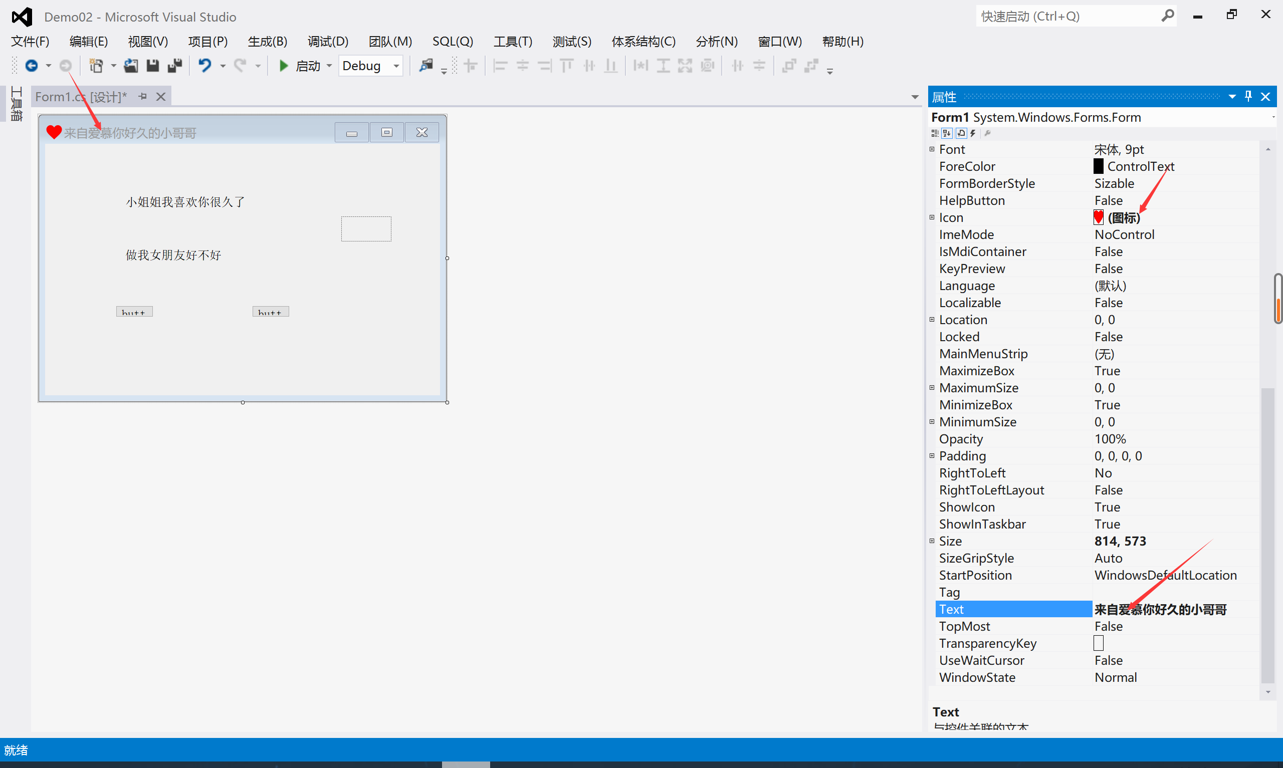Click the grayed redo arrow icon
1283x768 pixels.
tap(240, 66)
